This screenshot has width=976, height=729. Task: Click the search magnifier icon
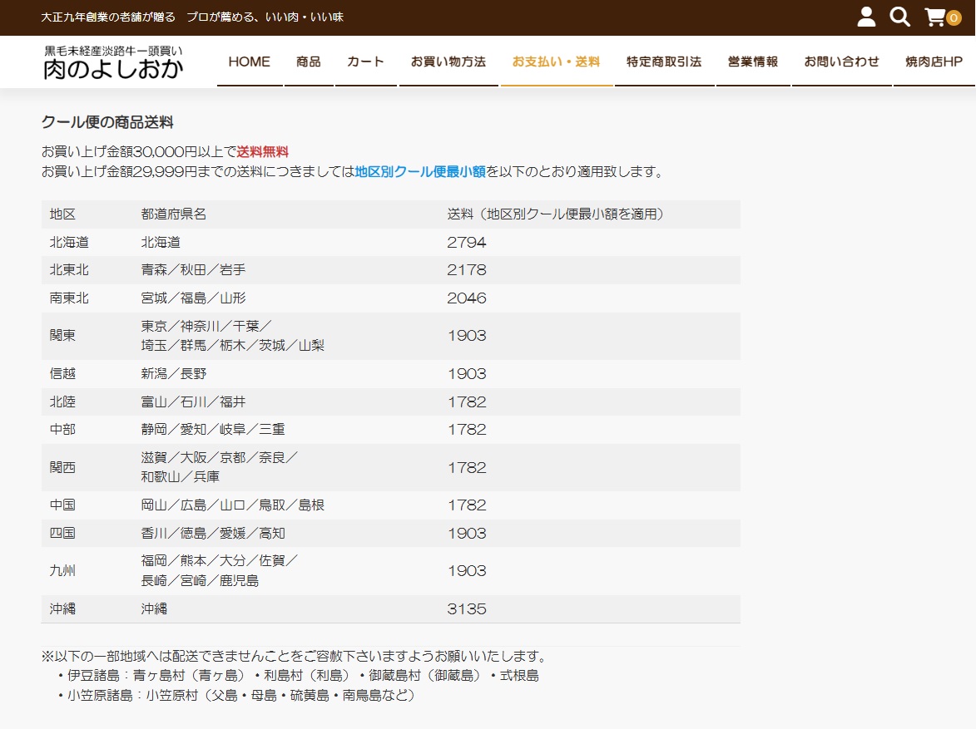click(x=899, y=17)
